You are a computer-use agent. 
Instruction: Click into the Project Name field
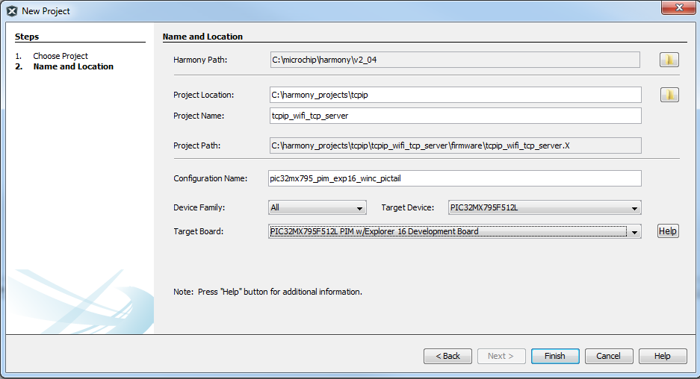click(454, 116)
